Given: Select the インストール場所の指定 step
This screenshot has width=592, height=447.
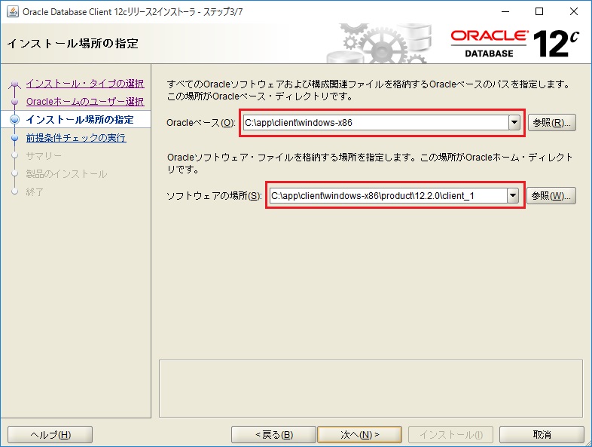Looking at the screenshot, I should (80, 120).
